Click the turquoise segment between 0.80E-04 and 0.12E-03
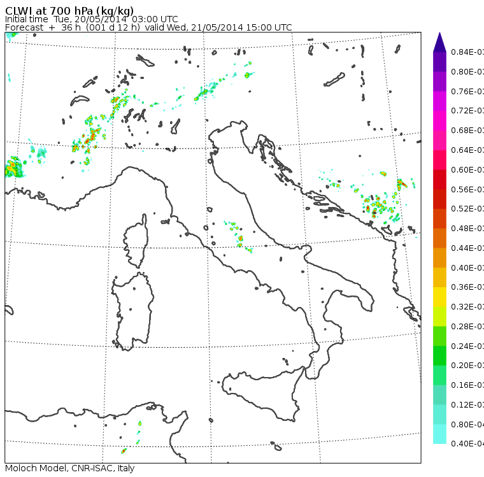This screenshot has width=484, height=477. (x=439, y=415)
